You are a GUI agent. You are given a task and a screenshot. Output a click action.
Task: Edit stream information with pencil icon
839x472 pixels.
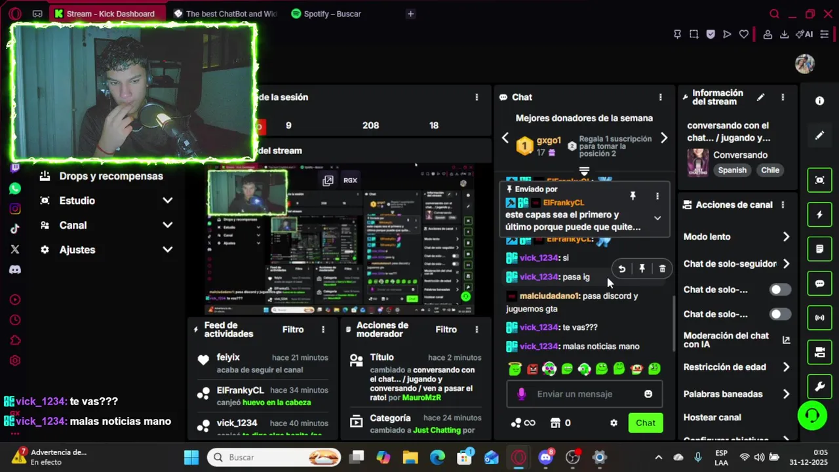point(760,97)
